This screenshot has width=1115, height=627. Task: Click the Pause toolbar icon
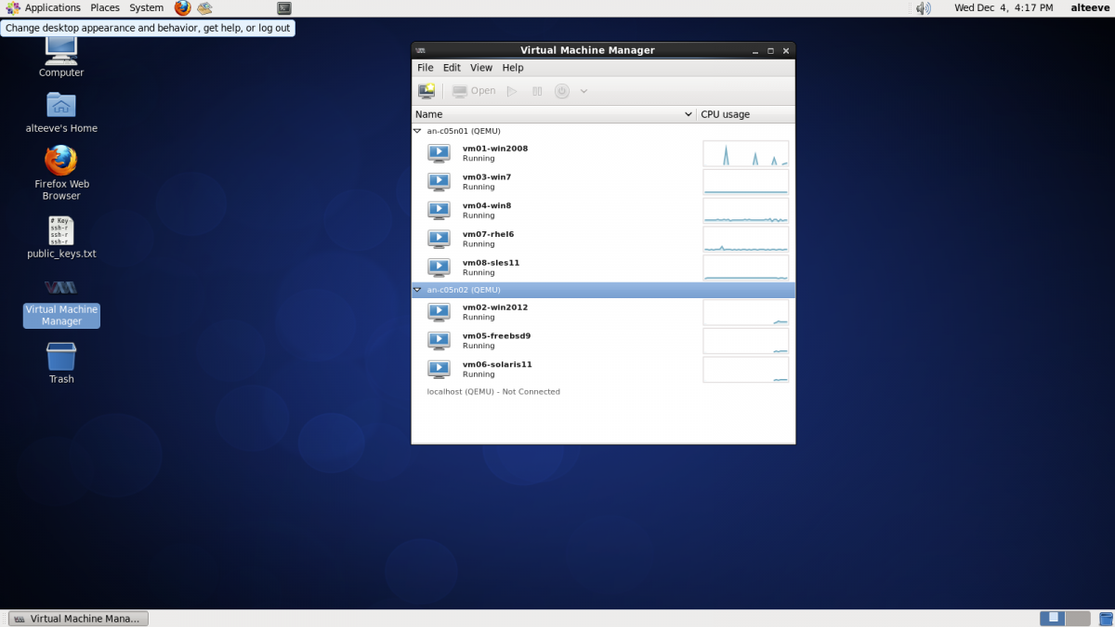[537, 91]
